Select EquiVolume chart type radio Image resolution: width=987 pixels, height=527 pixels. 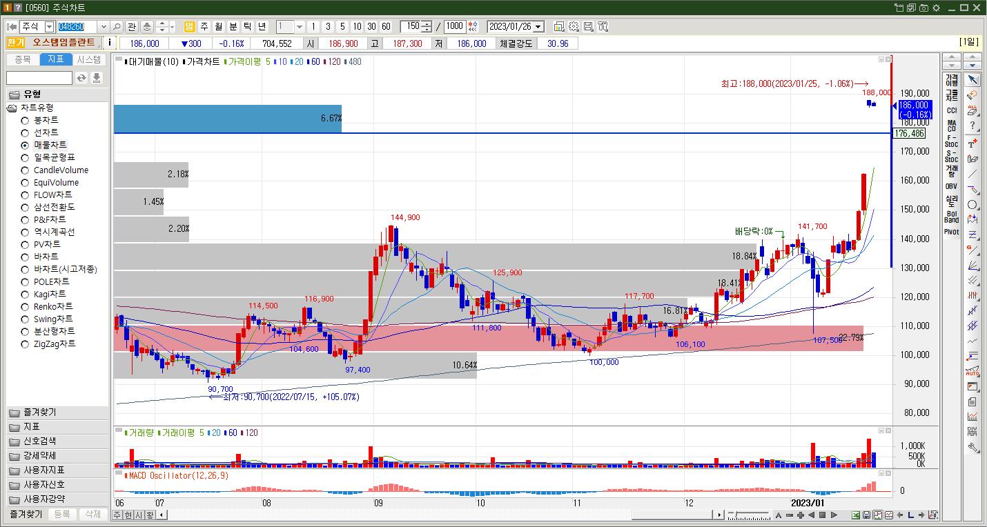tap(25, 183)
